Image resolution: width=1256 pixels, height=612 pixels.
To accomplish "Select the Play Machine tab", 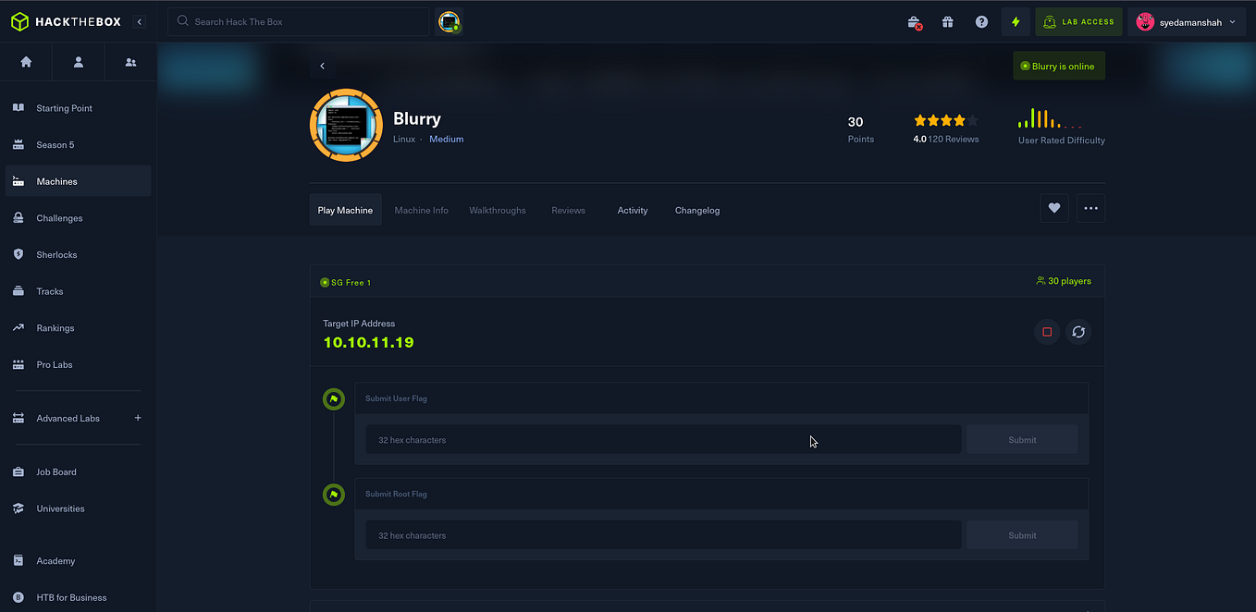I will click(x=345, y=210).
